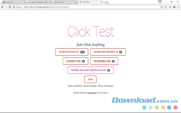The height and width of the screenshot is (113, 181).
Task: Open a new tab with the new-tab button
Action: [x=107, y=2]
